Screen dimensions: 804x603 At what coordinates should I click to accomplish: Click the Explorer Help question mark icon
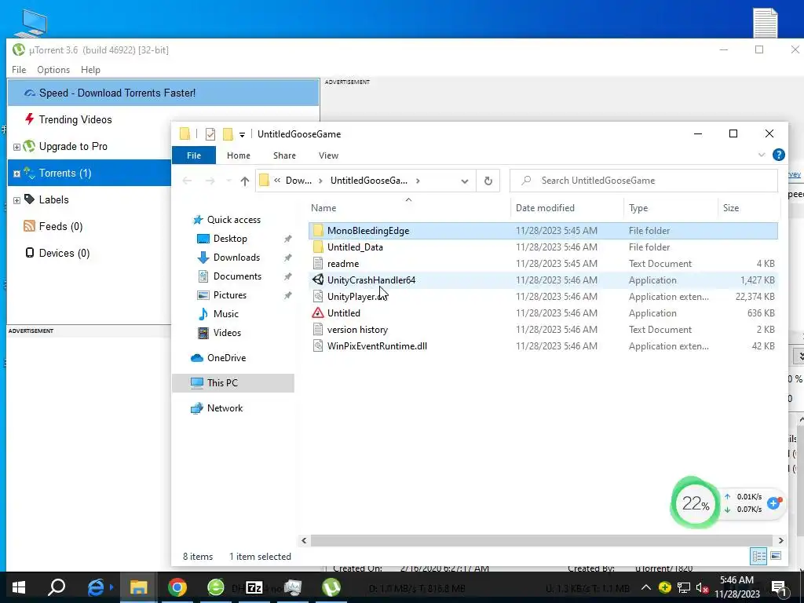[778, 155]
